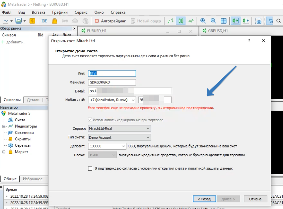This screenshot has width=283, height=209.
Task: Open the Плечо leverage dropdown
Action: pyautogui.click(x=102, y=155)
